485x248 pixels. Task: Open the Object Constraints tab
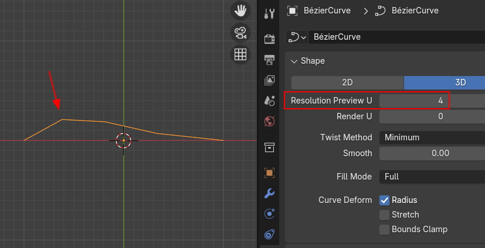(x=269, y=235)
